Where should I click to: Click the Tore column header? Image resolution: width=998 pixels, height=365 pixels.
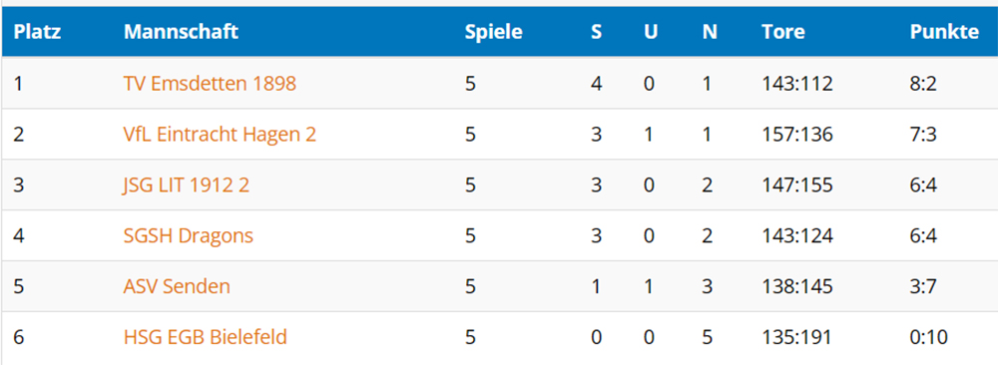pos(782,32)
